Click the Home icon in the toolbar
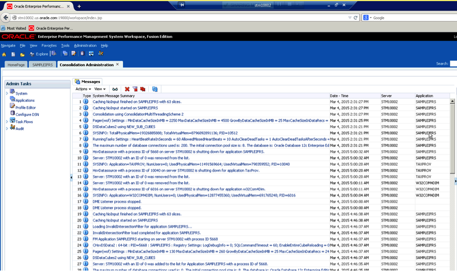Image resolution: width=457 pixels, height=271 pixels. point(4,54)
